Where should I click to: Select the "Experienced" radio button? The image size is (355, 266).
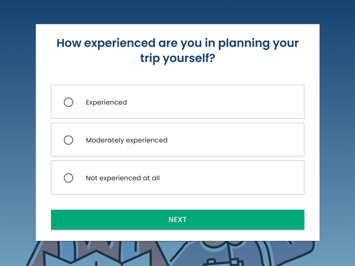[68, 102]
